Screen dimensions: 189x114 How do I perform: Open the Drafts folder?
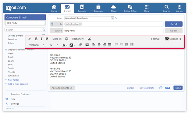coord(11,68)
